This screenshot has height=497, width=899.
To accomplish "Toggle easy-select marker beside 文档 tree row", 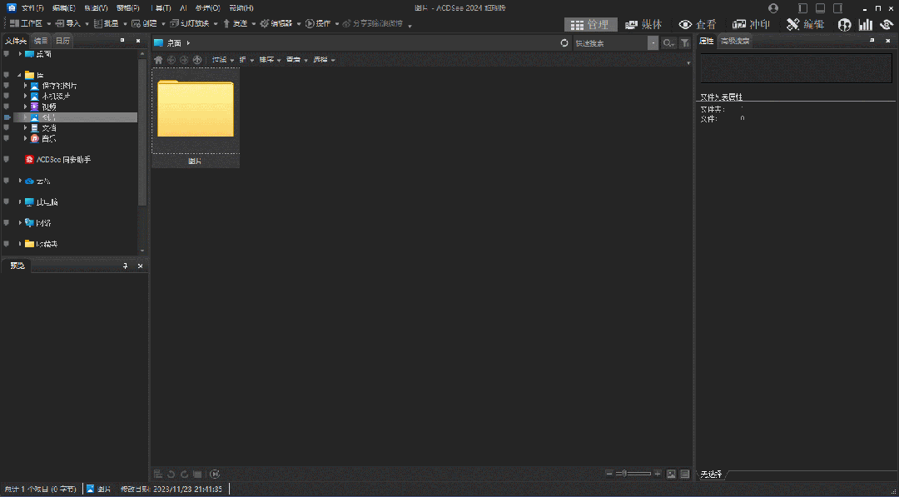I will point(7,128).
